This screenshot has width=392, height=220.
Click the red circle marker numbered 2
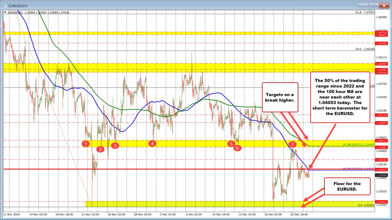(100, 150)
